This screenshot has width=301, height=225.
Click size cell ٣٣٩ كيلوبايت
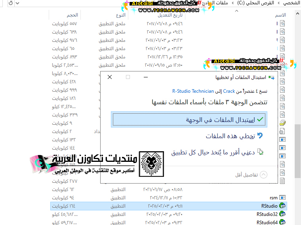(x=65, y=115)
